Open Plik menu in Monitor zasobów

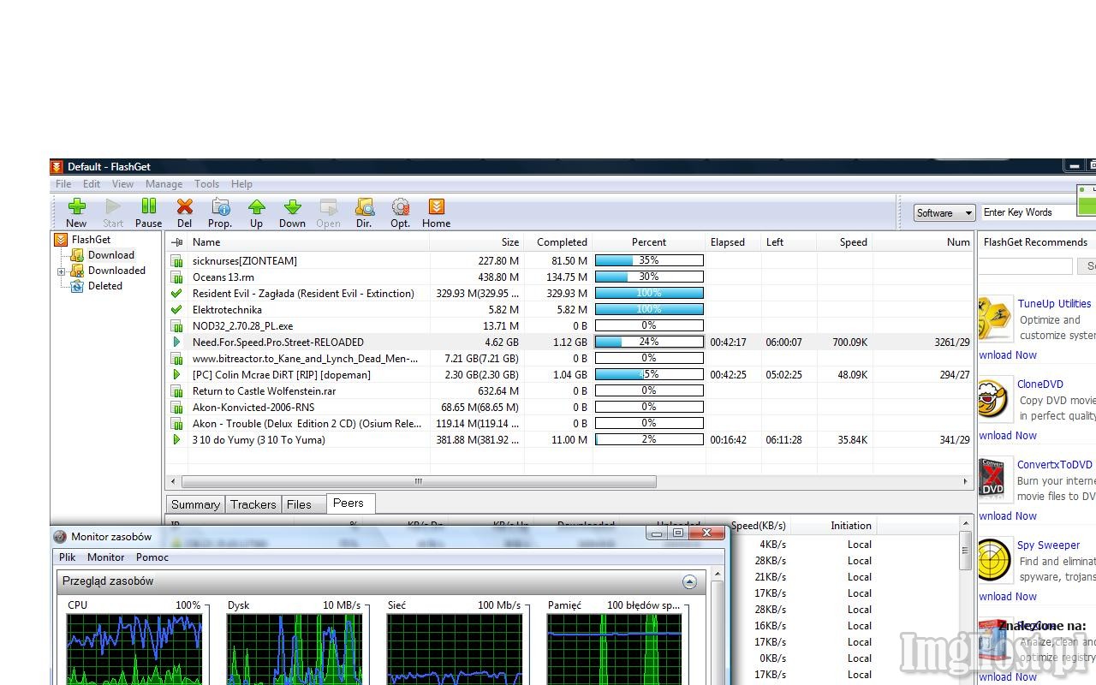click(x=67, y=557)
